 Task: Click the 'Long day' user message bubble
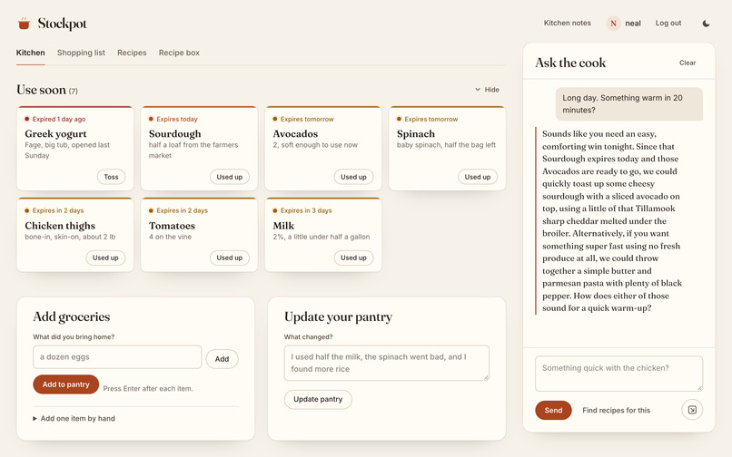628,104
